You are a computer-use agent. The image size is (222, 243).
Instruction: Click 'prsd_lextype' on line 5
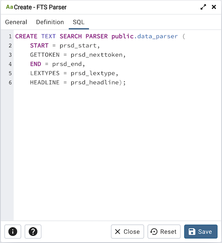click(x=93, y=73)
